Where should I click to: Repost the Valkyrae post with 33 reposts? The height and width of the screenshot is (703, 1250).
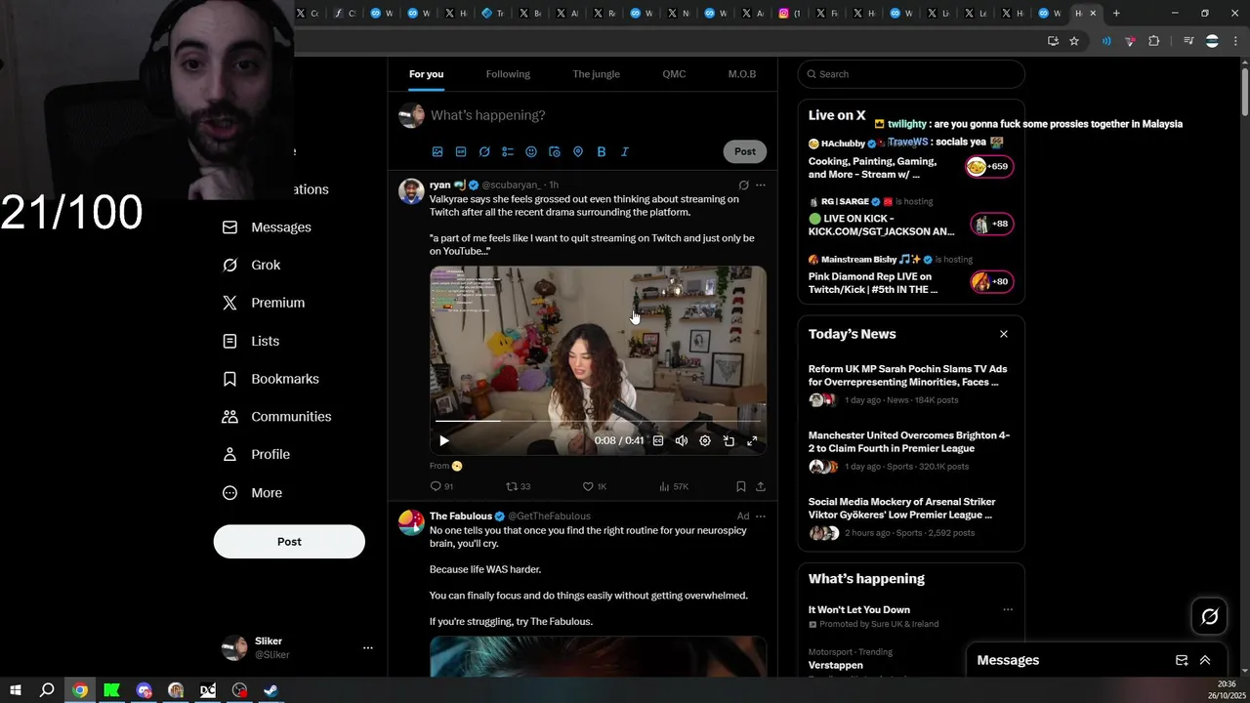(518, 486)
